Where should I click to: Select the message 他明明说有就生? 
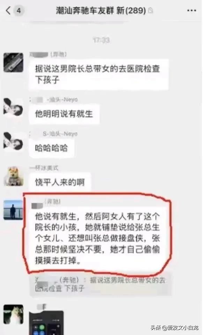[x=64, y=114]
